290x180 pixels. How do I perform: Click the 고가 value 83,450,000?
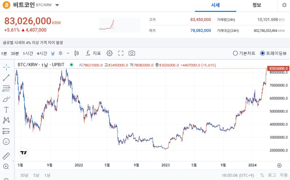(200, 20)
